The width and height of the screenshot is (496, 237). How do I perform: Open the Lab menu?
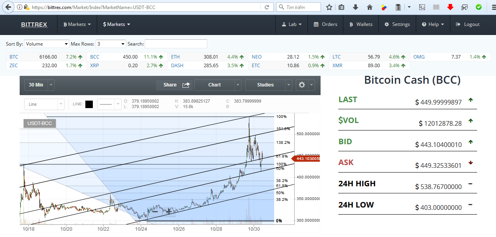click(x=291, y=24)
